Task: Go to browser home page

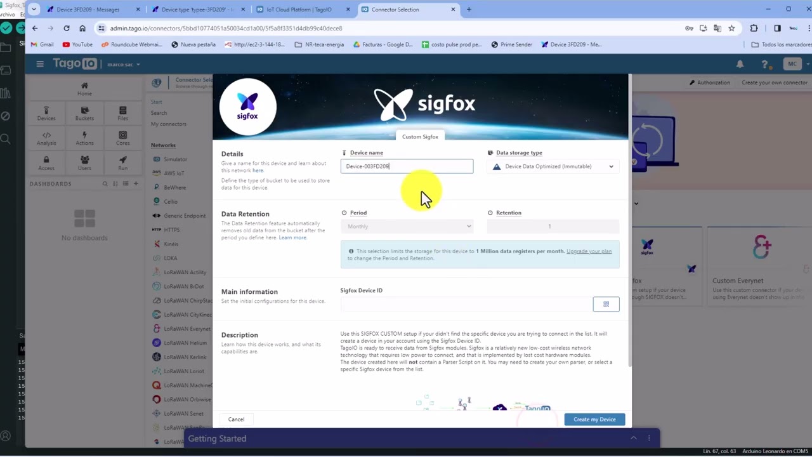Action: [82, 28]
